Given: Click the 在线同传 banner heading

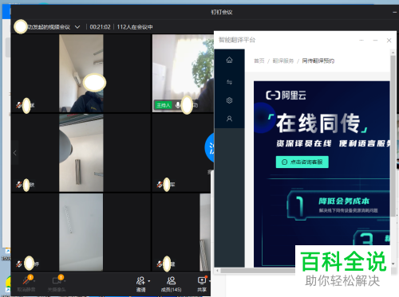Looking at the screenshot, I should click(x=318, y=123).
